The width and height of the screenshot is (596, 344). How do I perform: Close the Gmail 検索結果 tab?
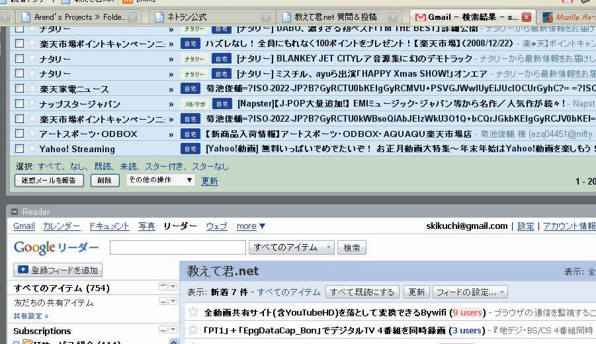pos(527,17)
